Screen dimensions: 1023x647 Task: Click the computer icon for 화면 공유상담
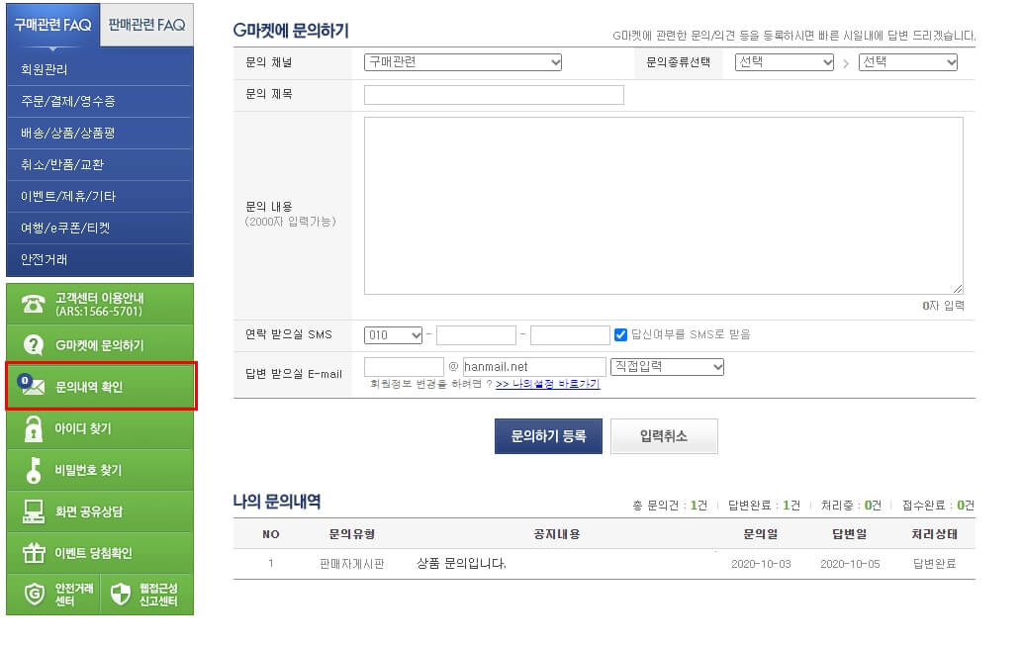[33, 511]
